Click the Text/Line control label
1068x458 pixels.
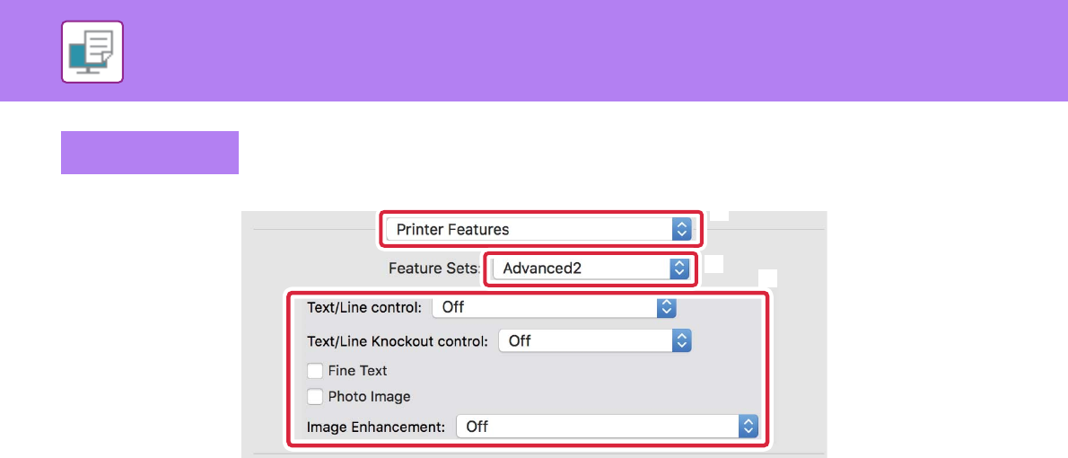[x=363, y=307]
